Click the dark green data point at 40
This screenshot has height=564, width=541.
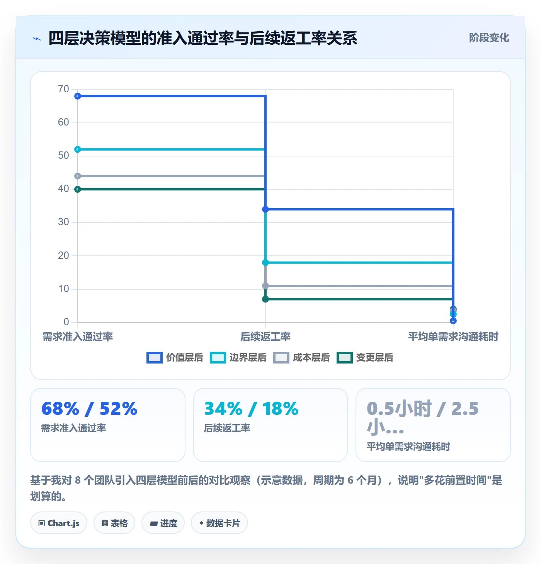click(x=78, y=189)
